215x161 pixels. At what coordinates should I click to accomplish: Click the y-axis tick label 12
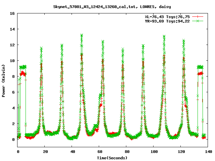[12, 45]
